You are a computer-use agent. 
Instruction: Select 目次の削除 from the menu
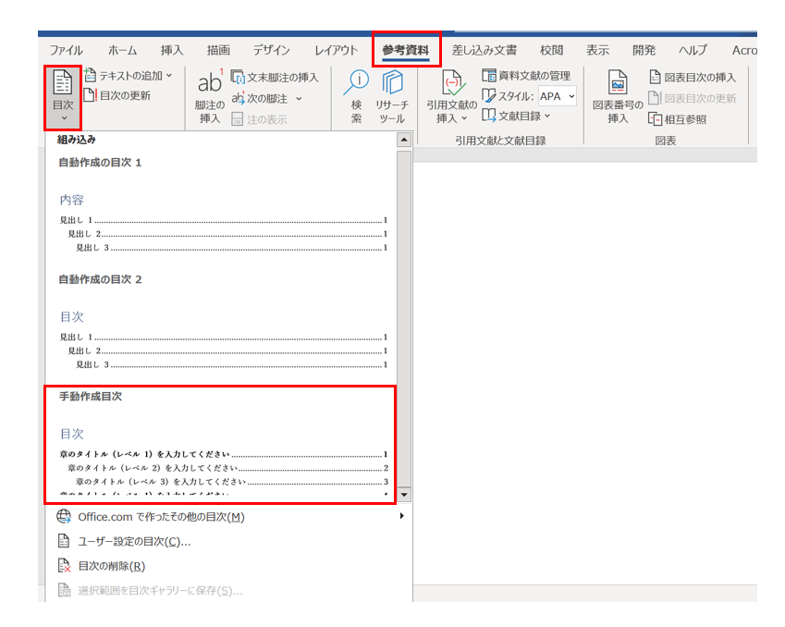coord(111,566)
